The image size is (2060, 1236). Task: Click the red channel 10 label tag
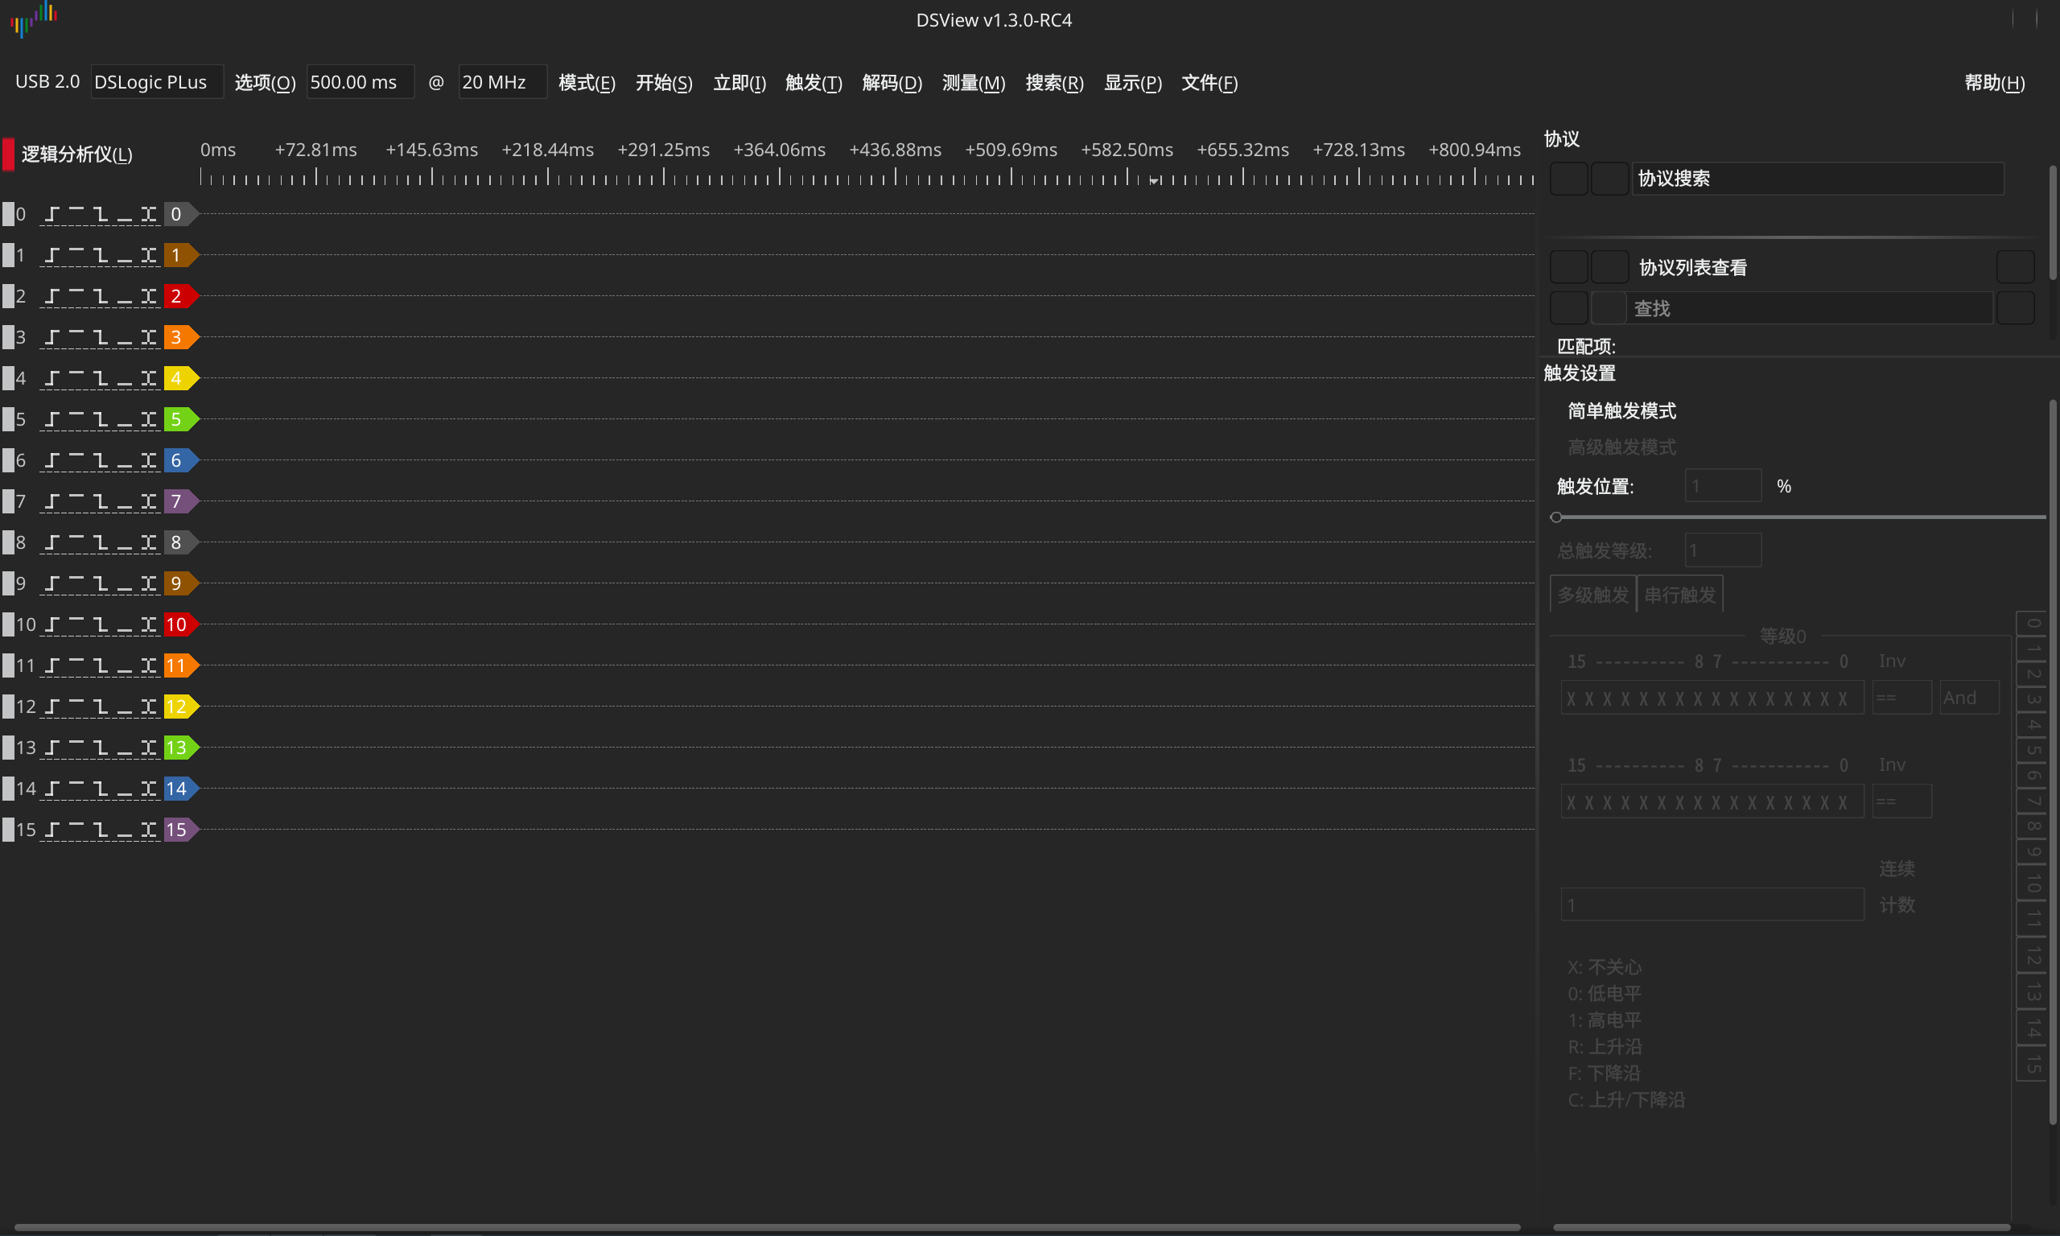tap(177, 624)
